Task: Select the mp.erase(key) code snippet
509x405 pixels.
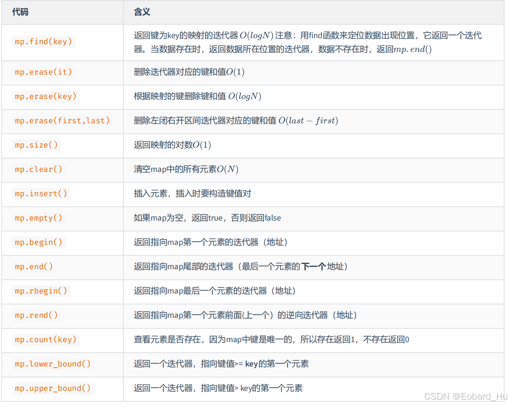Action: pos(45,96)
